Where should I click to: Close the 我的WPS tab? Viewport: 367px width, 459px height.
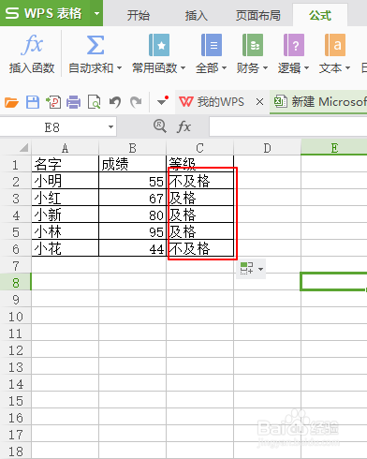[259, 102]
